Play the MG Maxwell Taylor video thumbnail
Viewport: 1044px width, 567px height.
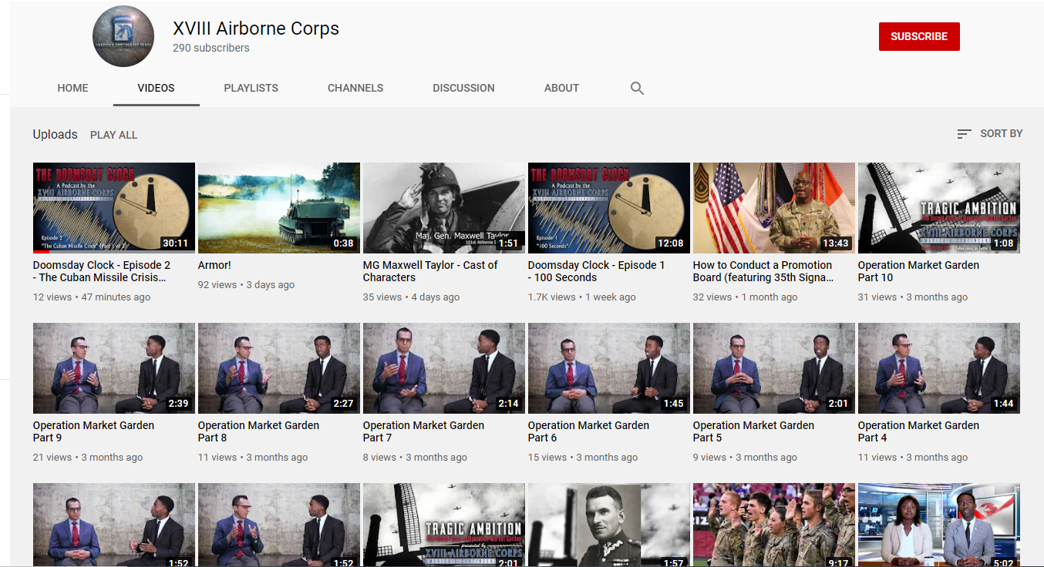[x=444, y=208]
